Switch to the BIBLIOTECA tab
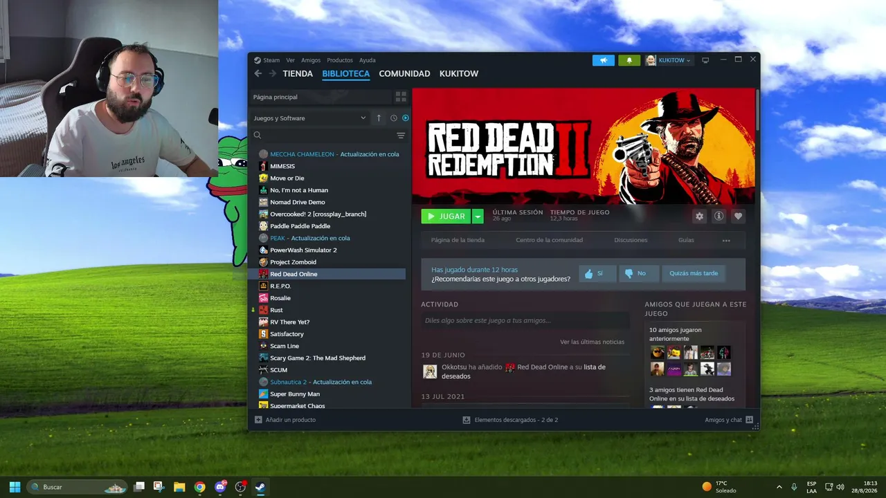886x498 pixels. point(346,73)
